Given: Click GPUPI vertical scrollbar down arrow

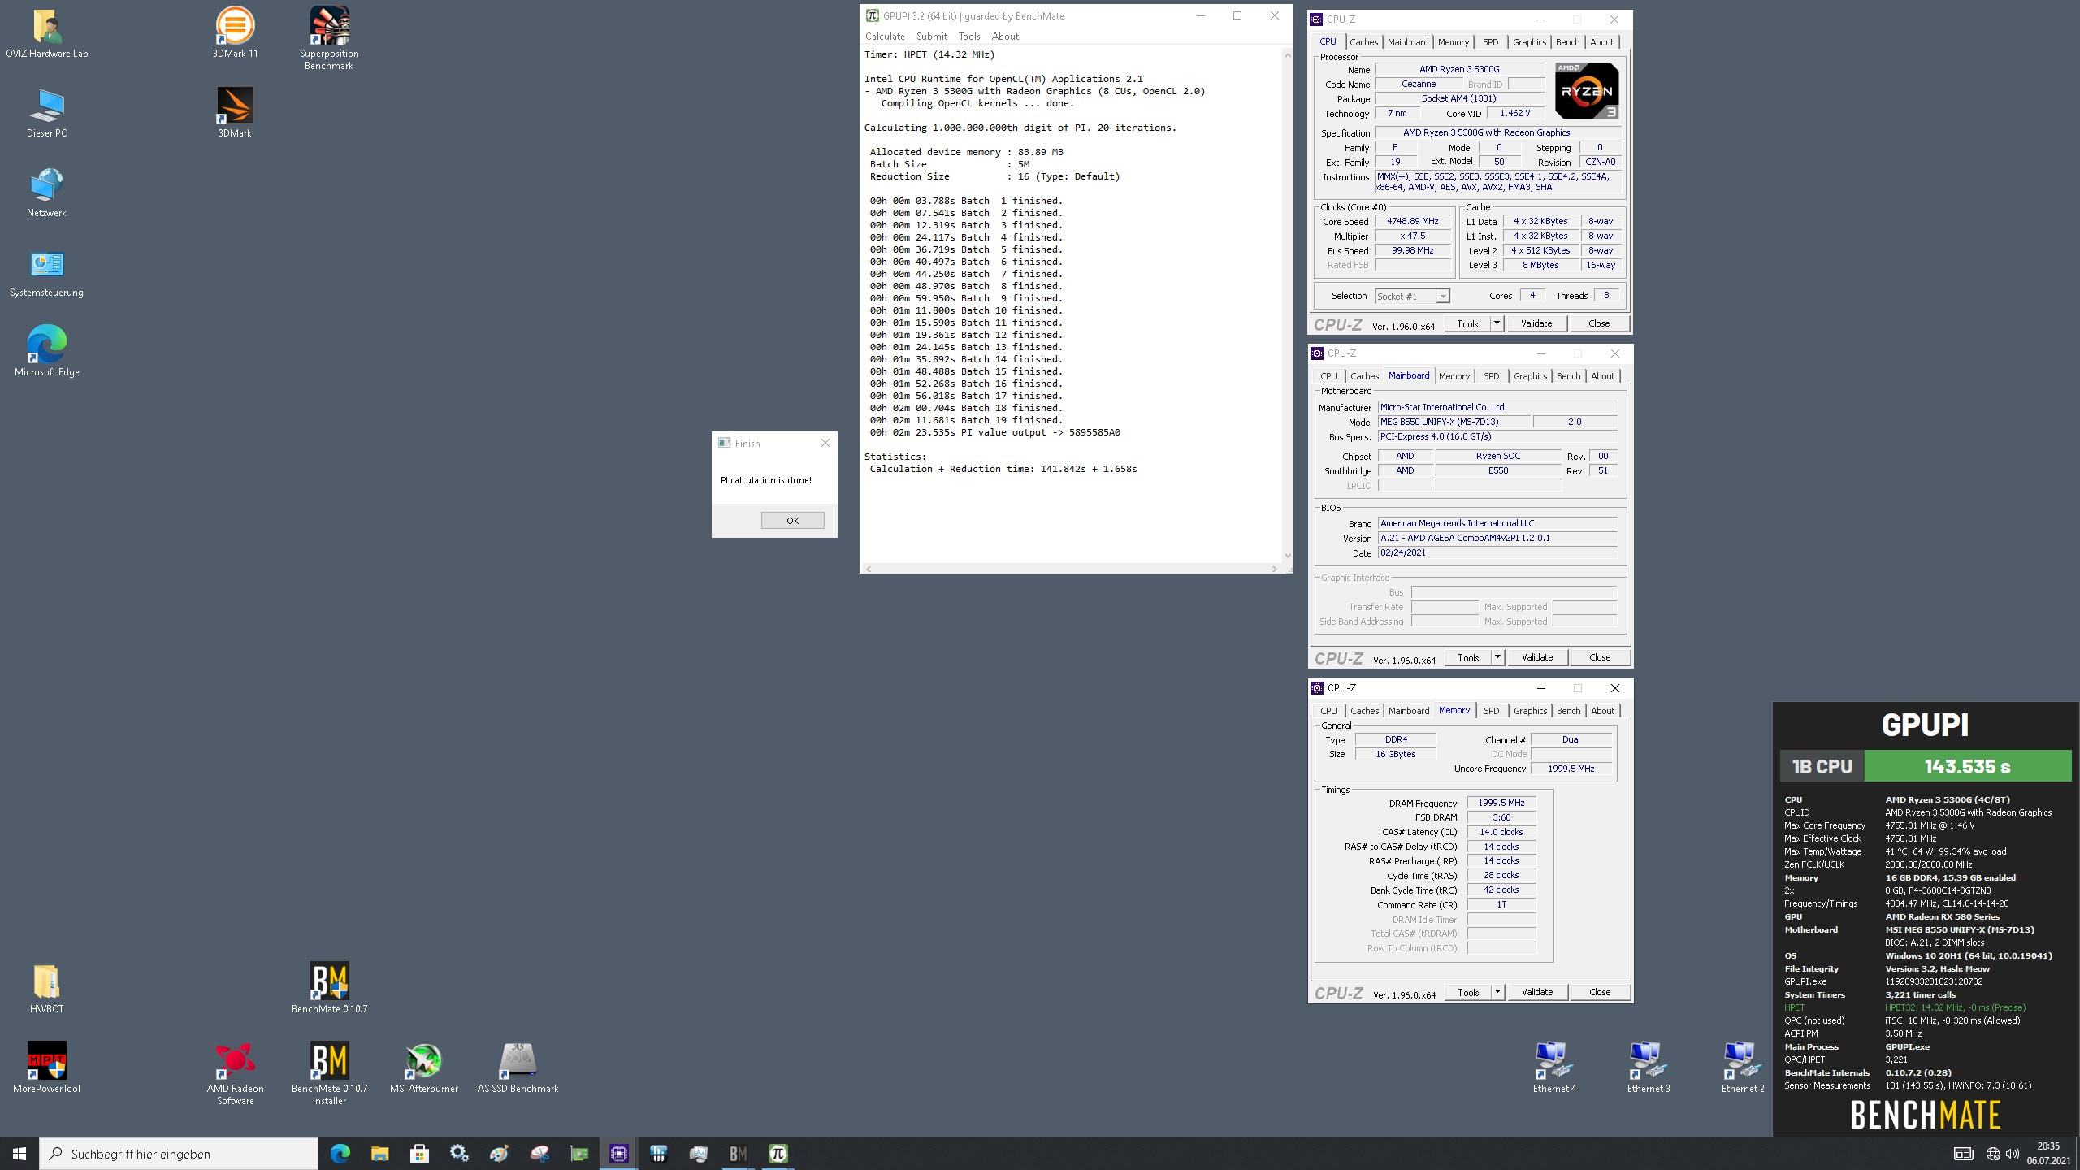Looking at the screenshot, I should (x=1287, y=556).
